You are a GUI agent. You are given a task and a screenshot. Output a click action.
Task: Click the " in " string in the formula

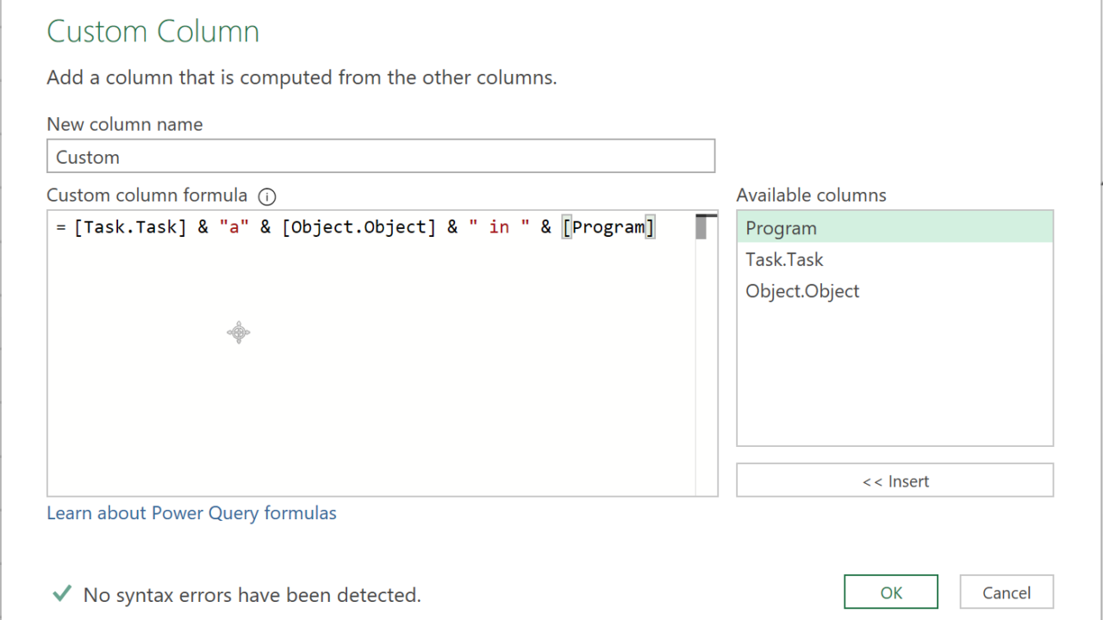click(499, 227)
